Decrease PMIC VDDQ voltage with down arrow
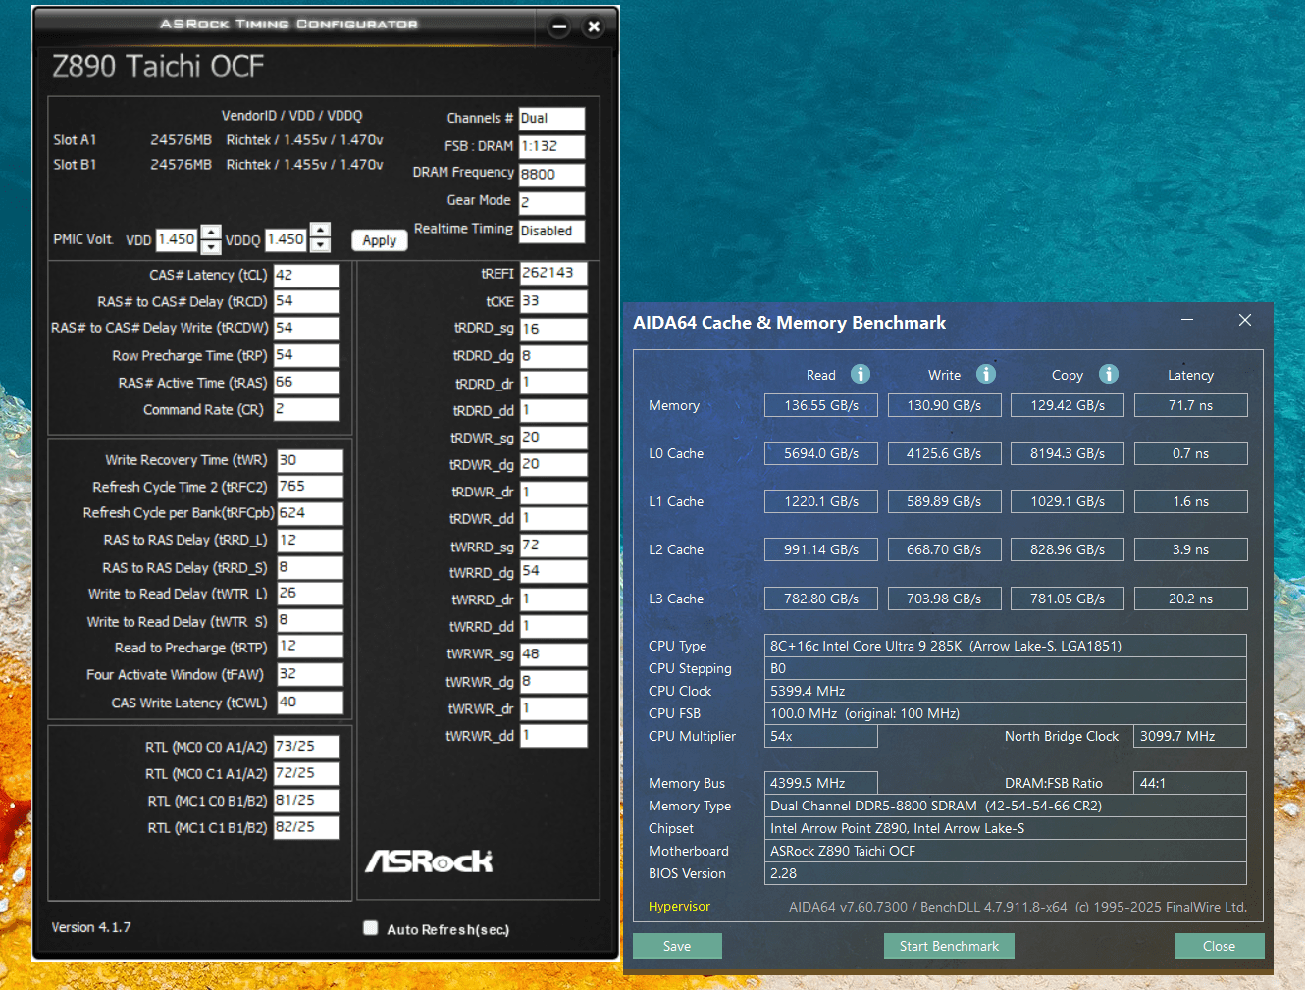Viewport: 1305px width, 990px height. click(x=320, y=245)
